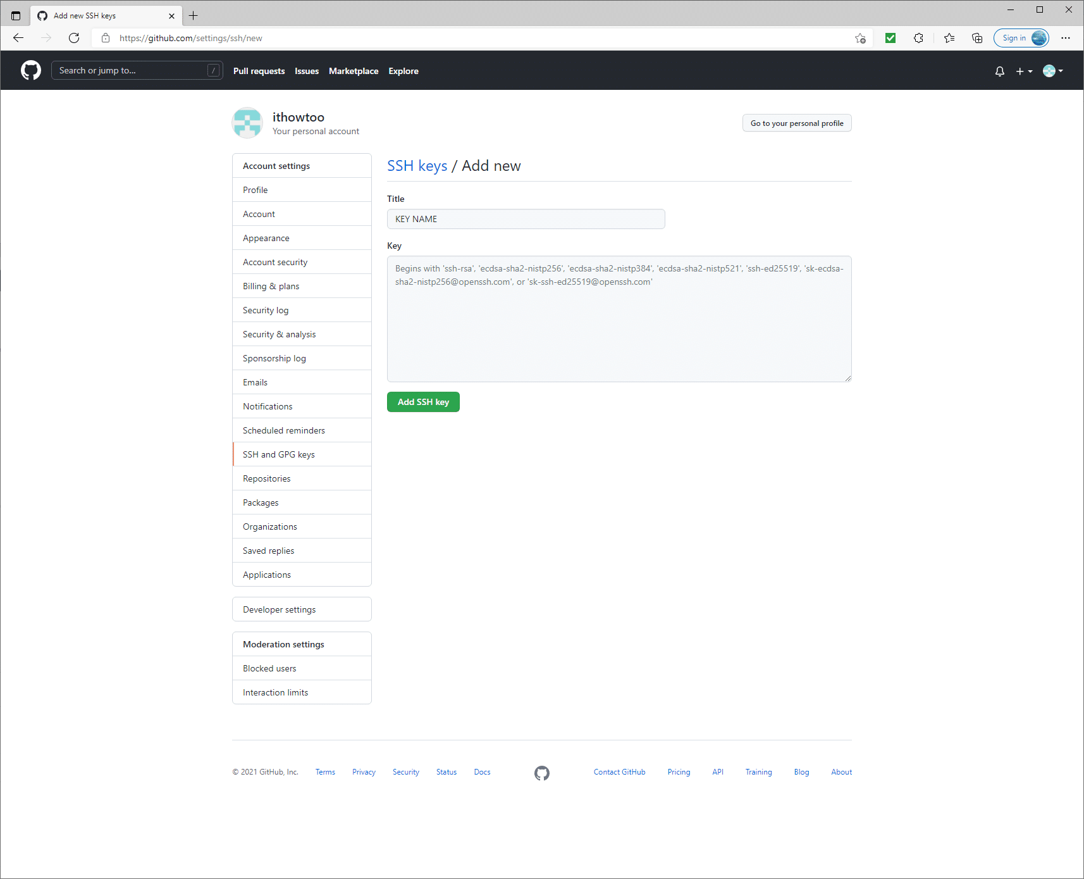Follow the SSH keys breadcrumb link
1084x879 pixels.
(x=417, y=165)
